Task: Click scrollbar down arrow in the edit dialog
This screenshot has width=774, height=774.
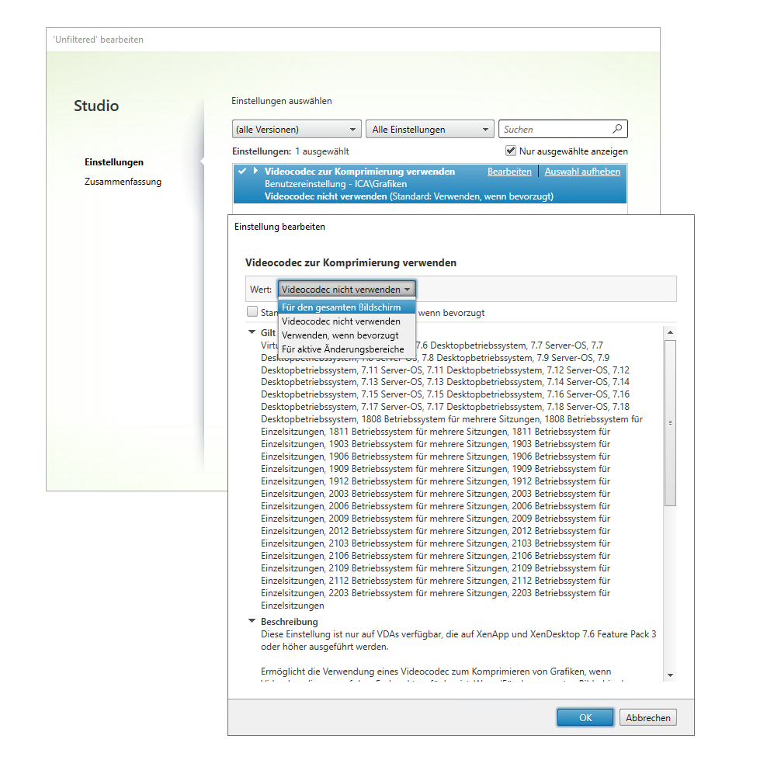Action: click(x=670, y=675)
